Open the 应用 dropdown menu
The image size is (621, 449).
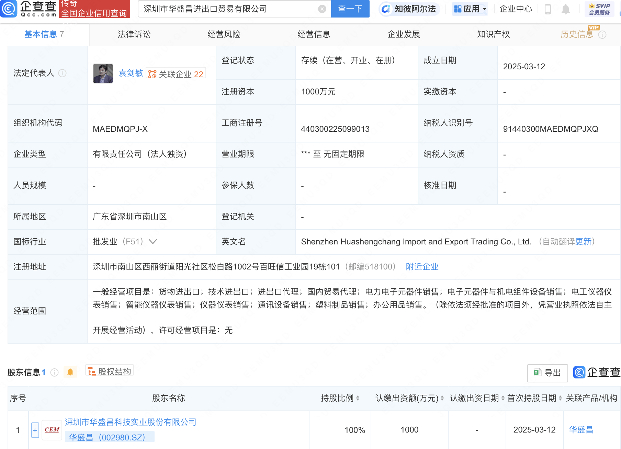tap(470, 9)
